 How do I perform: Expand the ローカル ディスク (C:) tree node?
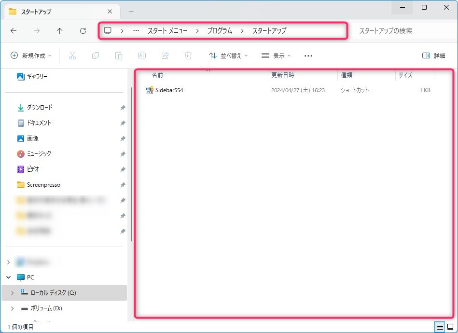coord(12,293)
